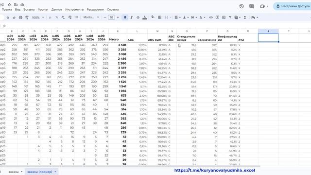Open the Правка menu

point(7,10)
